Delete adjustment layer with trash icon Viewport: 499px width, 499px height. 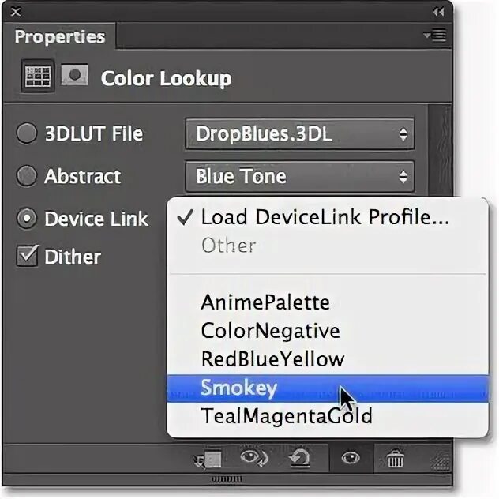(395, 458)
